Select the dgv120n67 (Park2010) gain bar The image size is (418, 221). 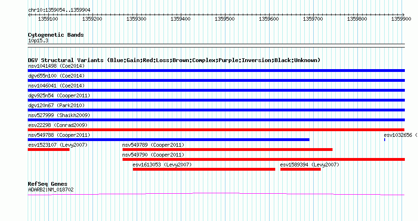[x=216, y=110]
